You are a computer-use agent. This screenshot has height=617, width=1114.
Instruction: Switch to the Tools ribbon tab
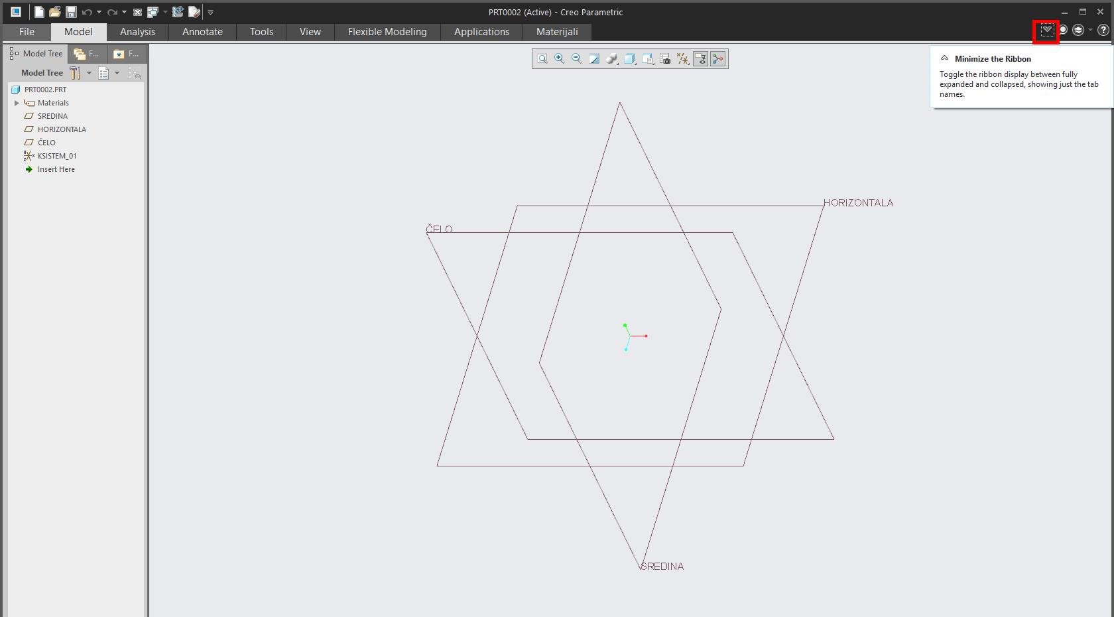tap(261, 32)
